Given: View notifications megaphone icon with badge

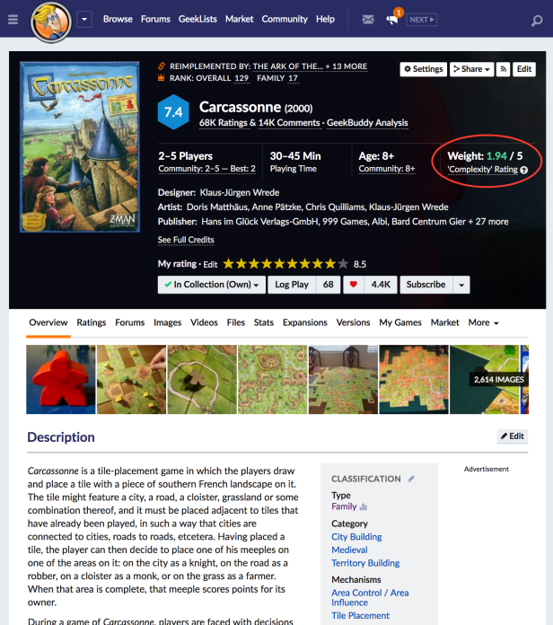Looking at the screenshot, I should [x=393, y=18].
